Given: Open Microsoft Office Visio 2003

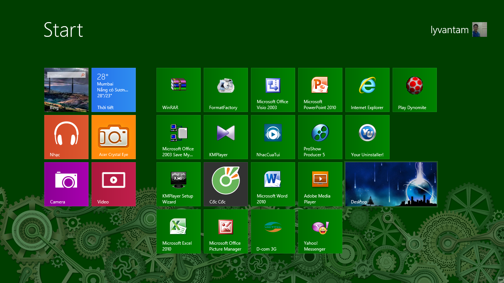Looking at the screenshot, I should click(273, 90).
